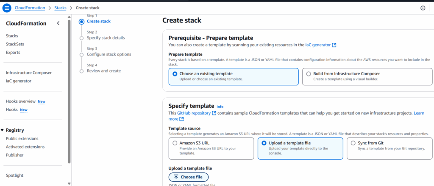
Task: Select the Sync from Git option
Action: [x=353, y=143]
